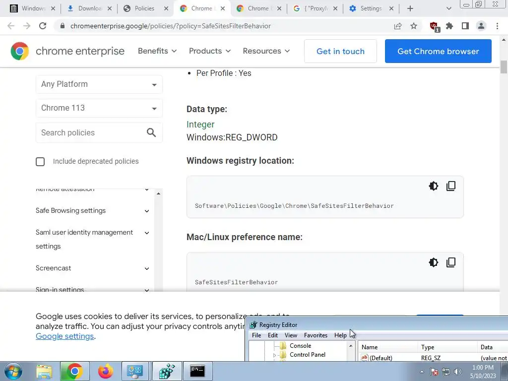Open Help menu in Registry Editor
The image size is (508, 381).
pos(340,335)
